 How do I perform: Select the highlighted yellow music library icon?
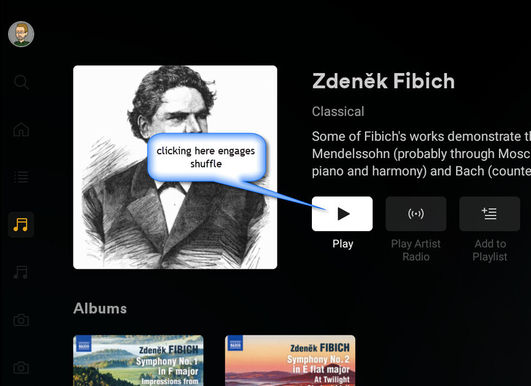(21, 225)
